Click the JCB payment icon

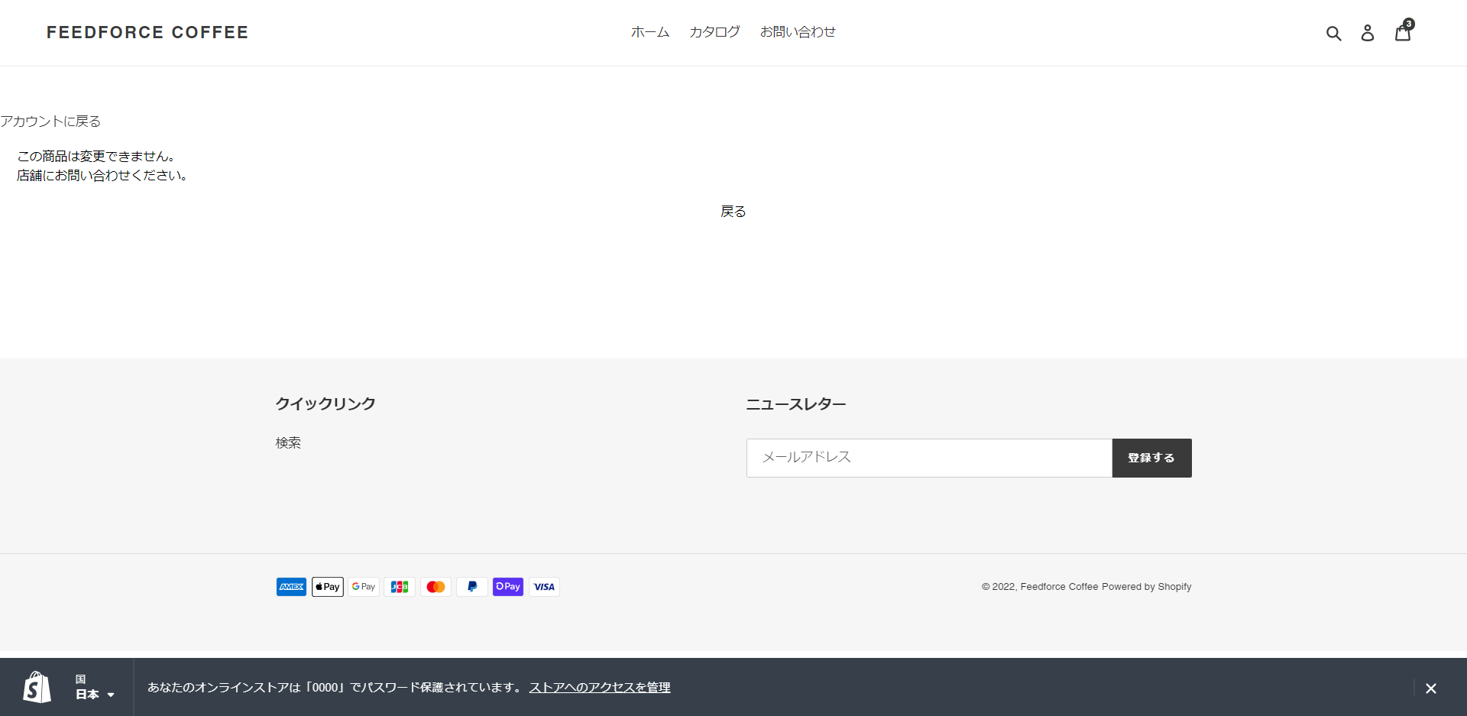[400, 587]
